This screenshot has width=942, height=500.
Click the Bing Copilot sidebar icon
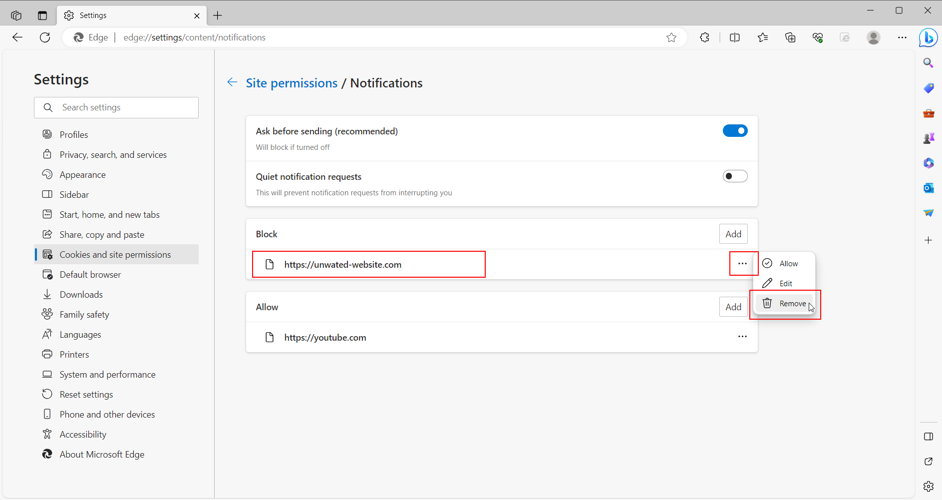[x=928, y=37]
